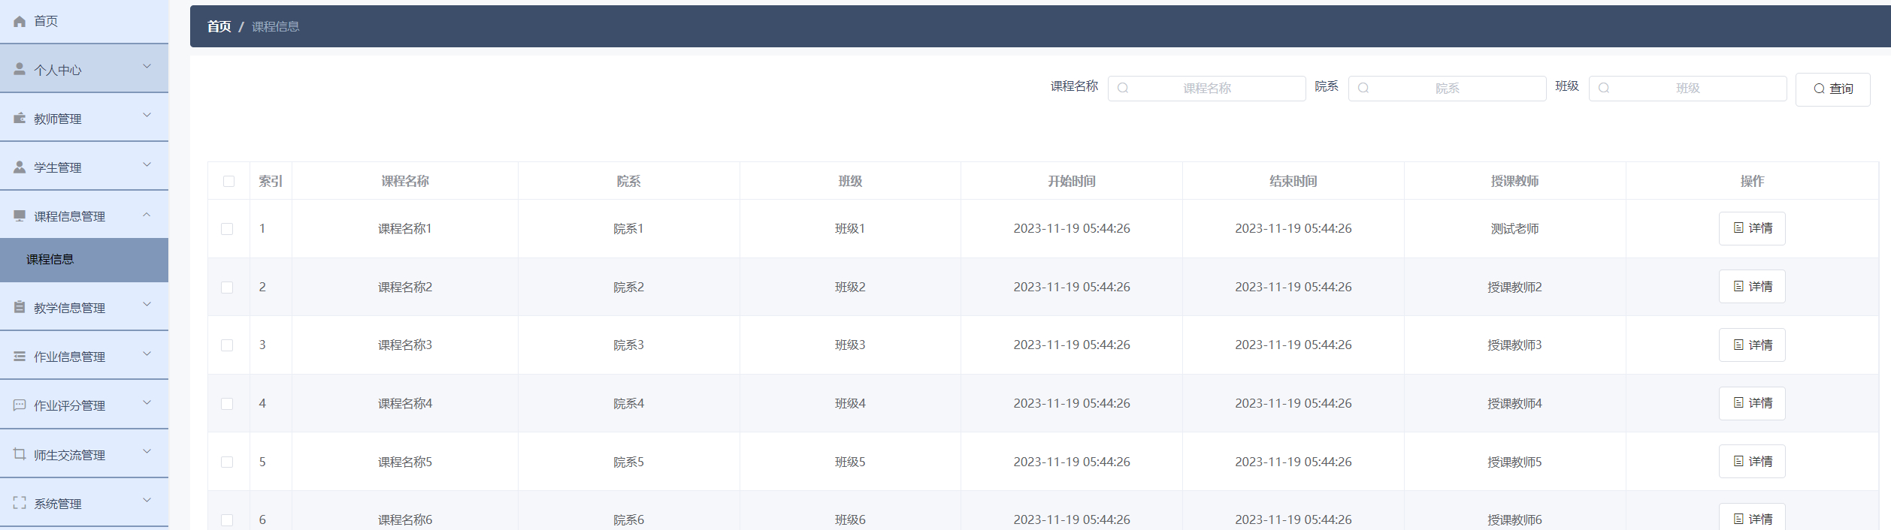Click the 作业评分管理 chat icon
This screenshot has height=530, width=1891.
(x=20, y=405)
